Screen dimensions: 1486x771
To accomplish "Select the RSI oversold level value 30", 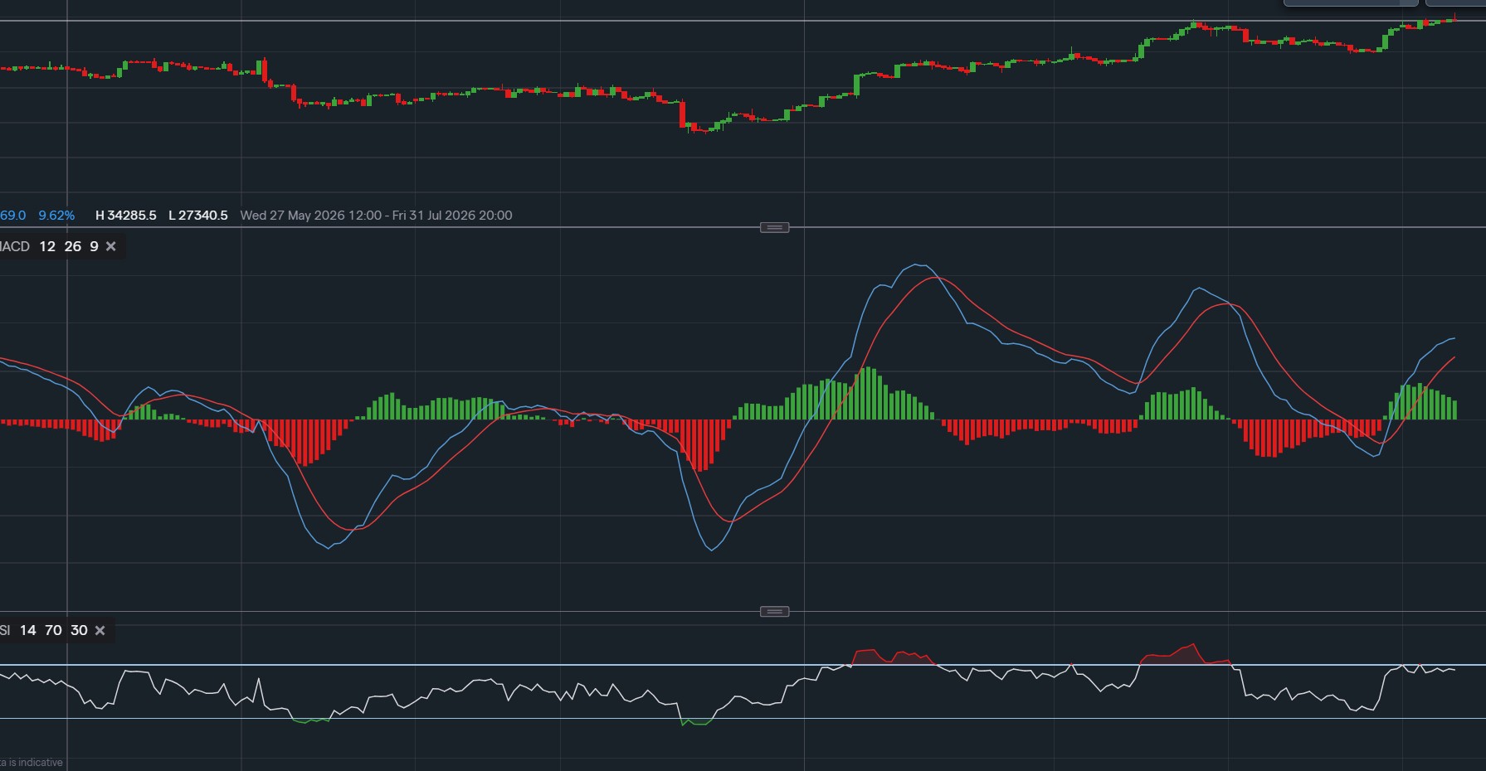I will 79,630.
